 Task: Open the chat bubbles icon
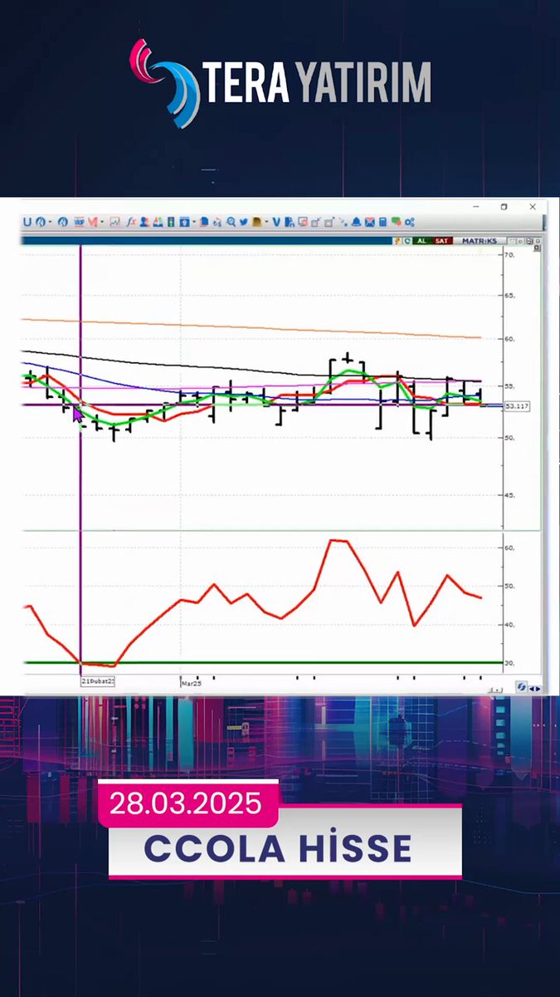click(396, 222)
